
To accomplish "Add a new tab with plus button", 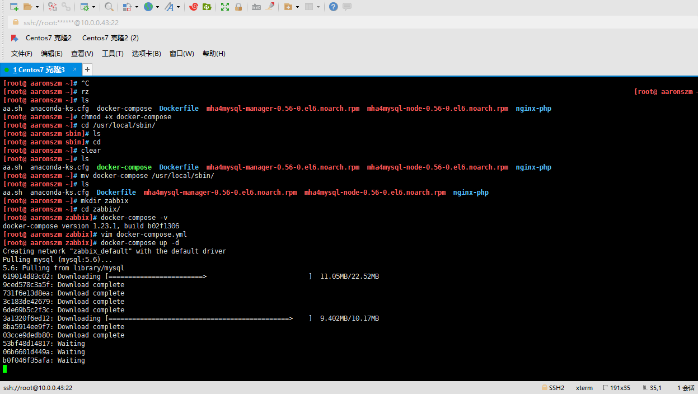I will (x=87, y=69).
